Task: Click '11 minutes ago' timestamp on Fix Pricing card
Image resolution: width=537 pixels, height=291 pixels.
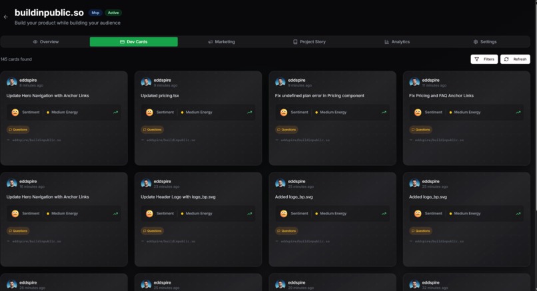Action: click(434, 86)
